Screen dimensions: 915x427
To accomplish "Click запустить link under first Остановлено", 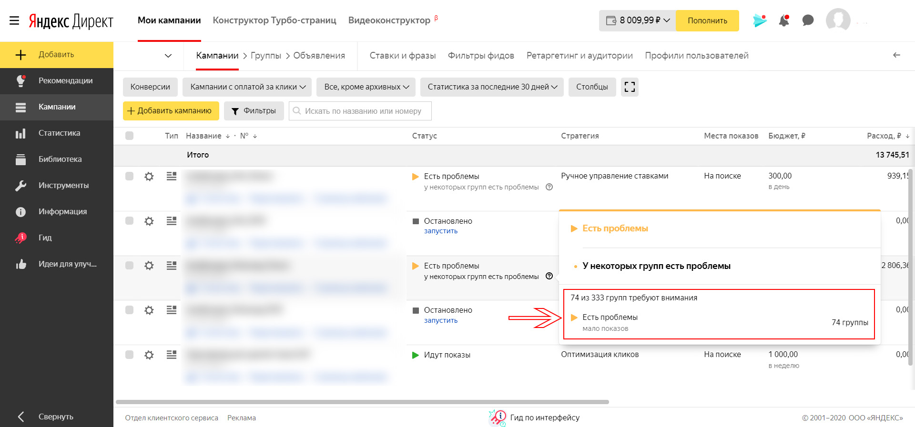I will (441, 231).
